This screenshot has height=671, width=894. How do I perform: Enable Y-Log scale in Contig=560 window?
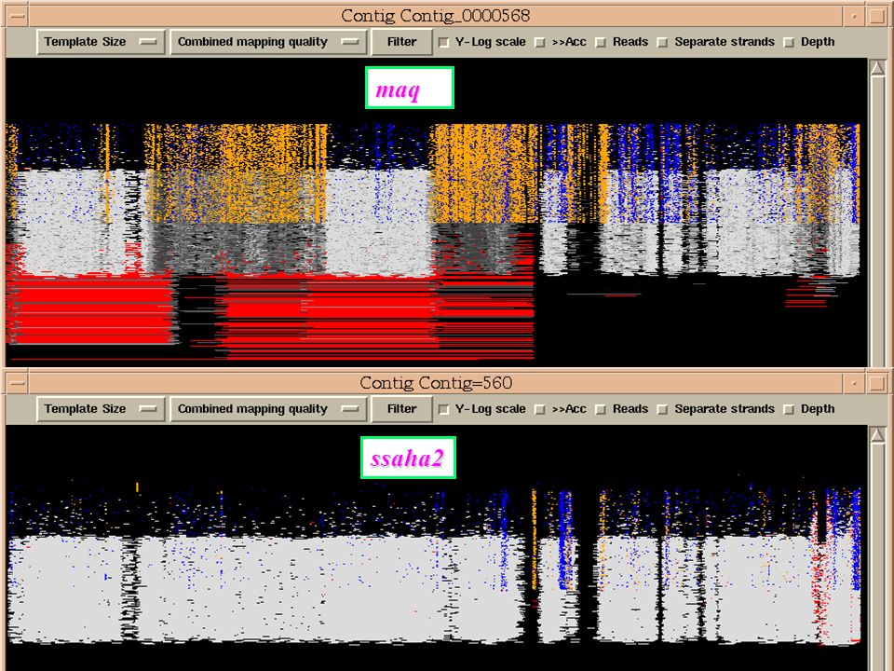[443, 409]
